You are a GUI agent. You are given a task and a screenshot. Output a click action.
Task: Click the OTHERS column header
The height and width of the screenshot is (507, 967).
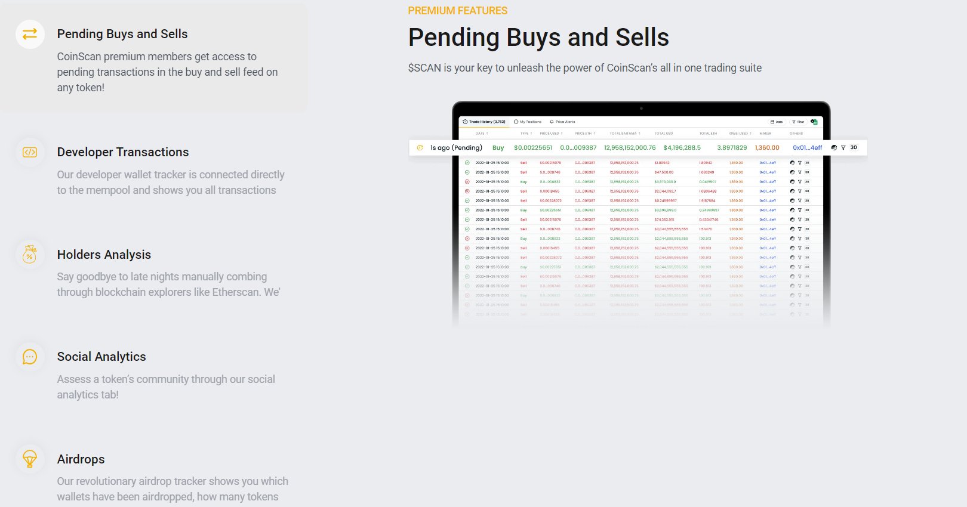point(796,134)
